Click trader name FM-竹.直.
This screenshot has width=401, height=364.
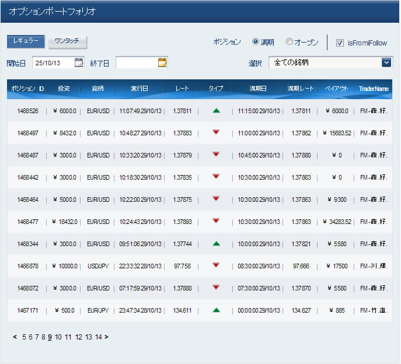(374, 310)
